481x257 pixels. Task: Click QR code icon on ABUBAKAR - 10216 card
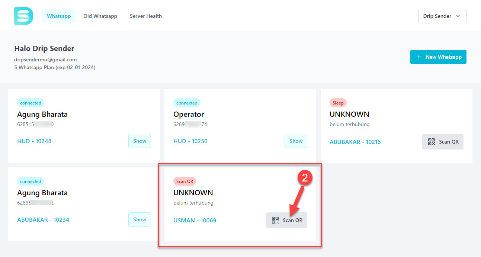pos(431,142)
